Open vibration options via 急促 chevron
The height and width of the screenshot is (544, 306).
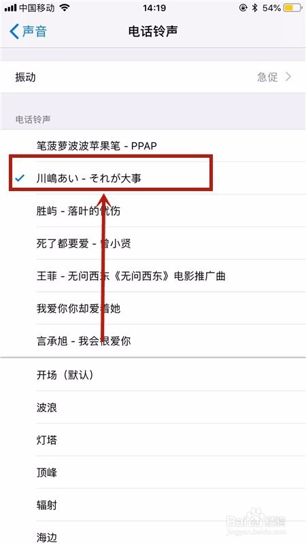point(288,77)
